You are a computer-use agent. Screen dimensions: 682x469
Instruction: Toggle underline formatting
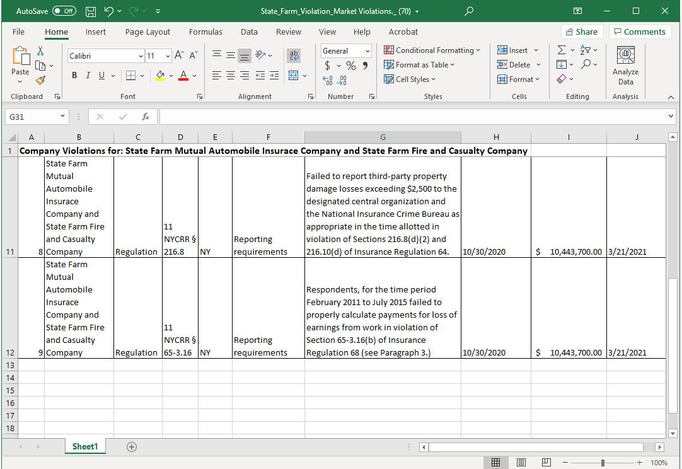101,75
